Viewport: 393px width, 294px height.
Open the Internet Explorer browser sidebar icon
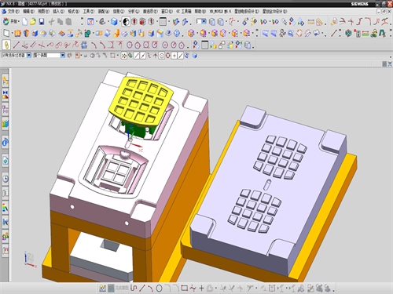tap(6, 143)
